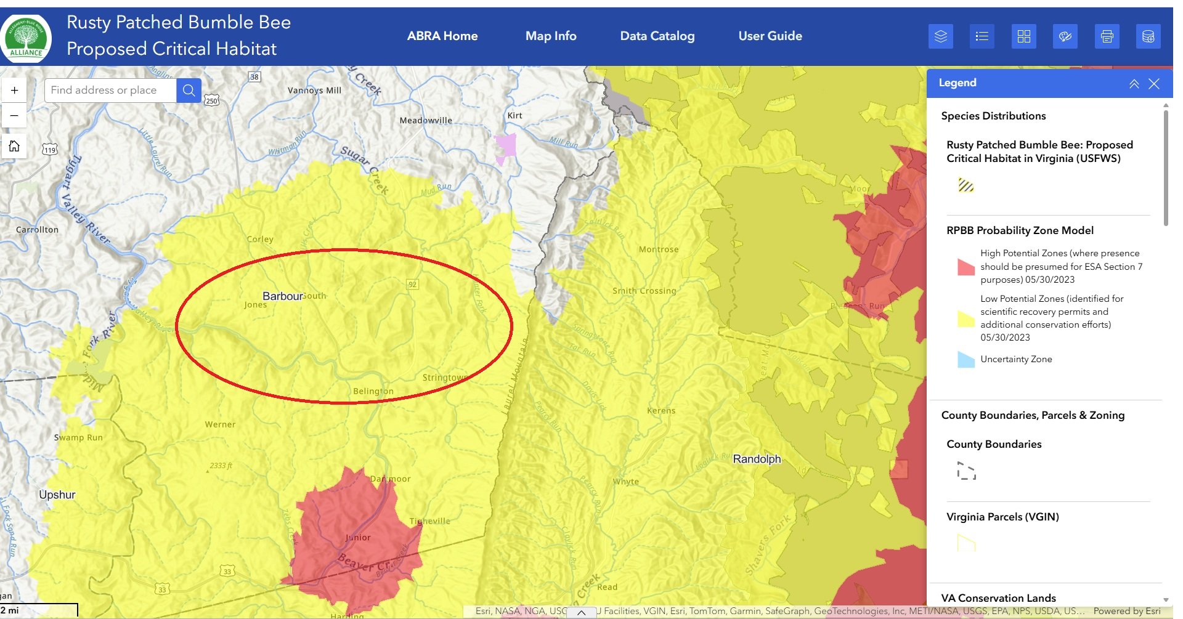Click the Stringtown place label

(445, 378)
